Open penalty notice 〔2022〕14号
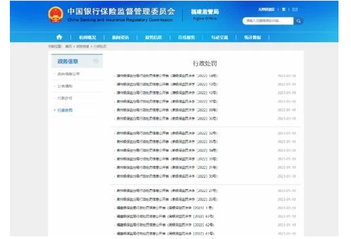 (167, 76)
